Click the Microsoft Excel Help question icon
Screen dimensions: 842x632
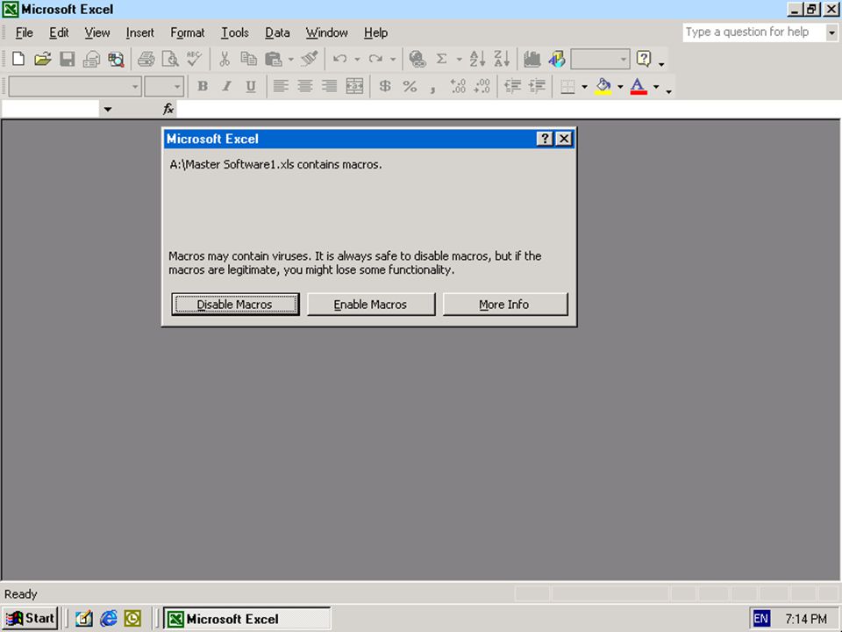click(643, 59)
